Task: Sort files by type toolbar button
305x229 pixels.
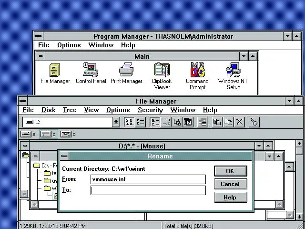Action: [x=166, y=122]
